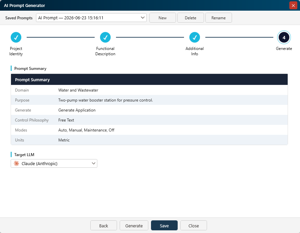Click the 'Target LLM' section heading
This screenshot has height=233, width=300.
coord(24,155)
